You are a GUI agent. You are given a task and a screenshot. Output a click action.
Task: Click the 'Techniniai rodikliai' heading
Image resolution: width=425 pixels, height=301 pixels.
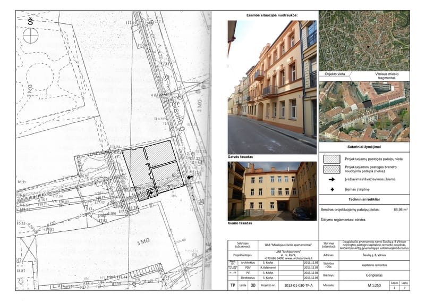pos(364,199)
